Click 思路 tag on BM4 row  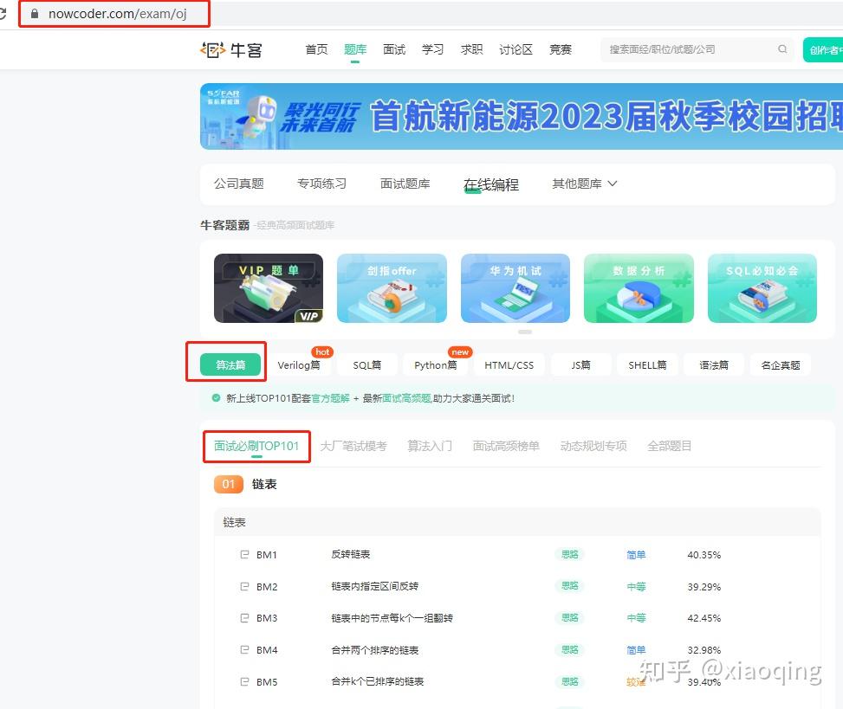pyautogui.click(x=570, y=650)
